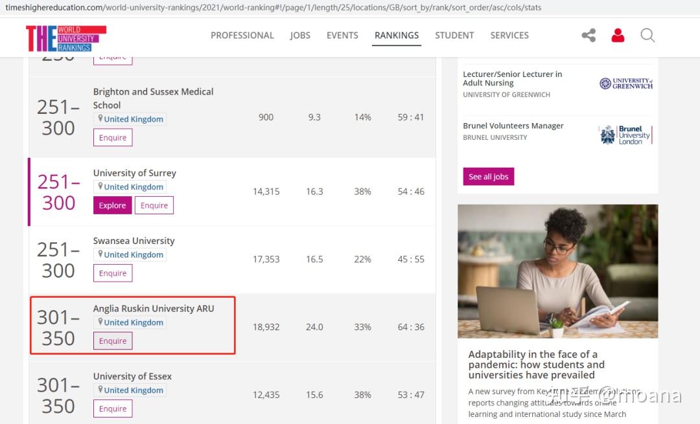Click the browser URL address text
The height and width of the screenshot is (424, 700).
coord(272,8)
